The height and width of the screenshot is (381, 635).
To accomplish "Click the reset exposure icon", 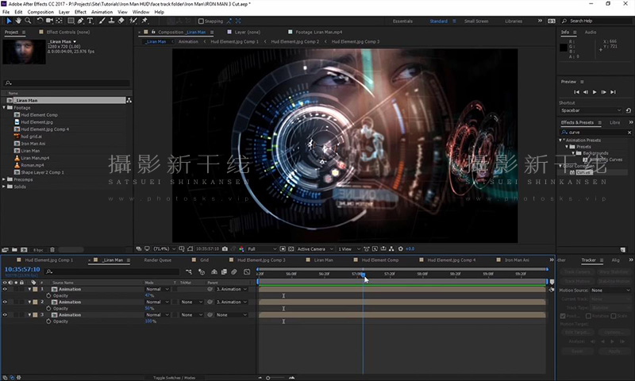I will point(401,249).
